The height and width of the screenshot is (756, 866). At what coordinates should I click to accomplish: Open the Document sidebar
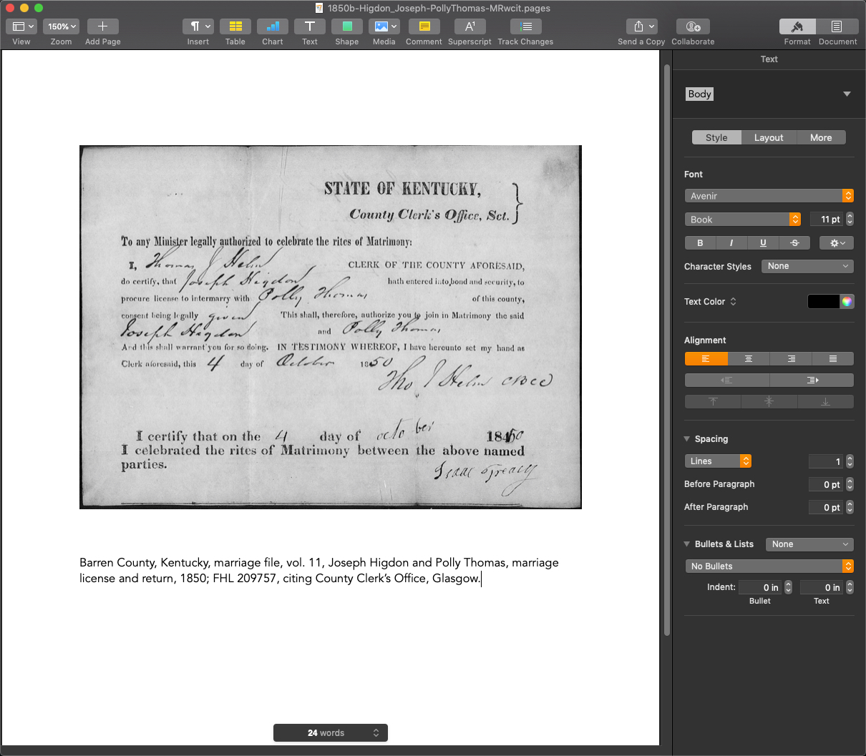click(x=837, y=26)
